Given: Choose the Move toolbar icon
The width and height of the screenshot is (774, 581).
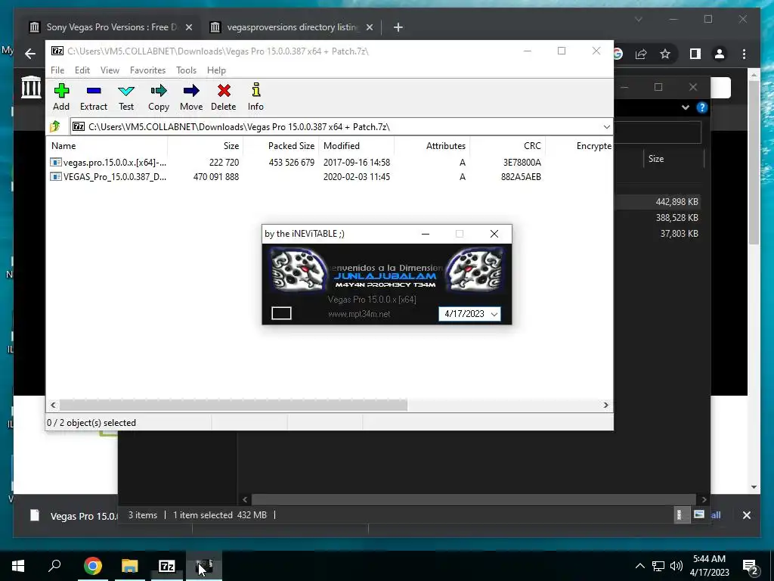Looking at the screenshot, I should point(191,98).
